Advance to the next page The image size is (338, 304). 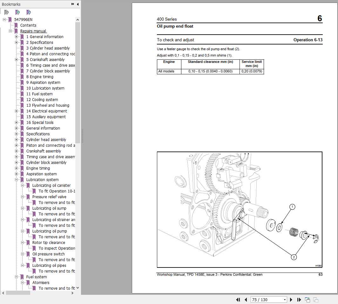click(291, 300)
